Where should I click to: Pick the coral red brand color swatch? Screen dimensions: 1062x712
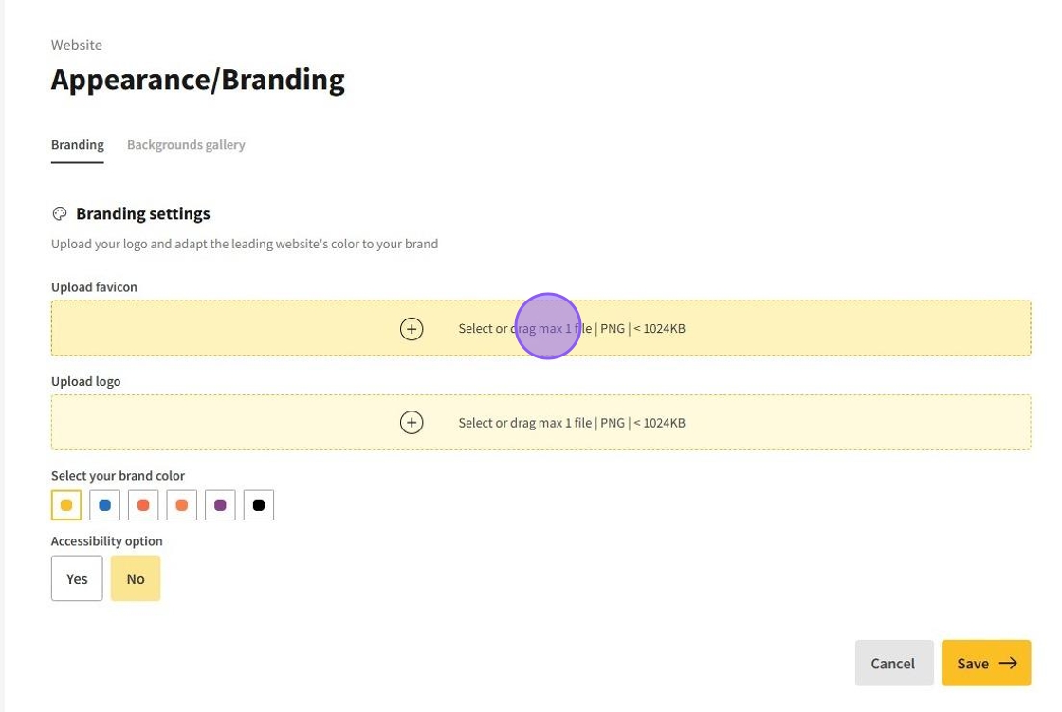(143, 505)
